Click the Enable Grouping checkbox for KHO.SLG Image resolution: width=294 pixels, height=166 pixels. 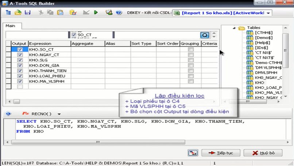coord(191,60)
